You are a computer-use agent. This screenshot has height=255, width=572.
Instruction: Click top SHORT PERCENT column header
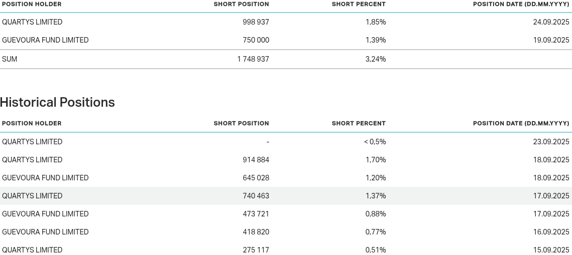tap(359, 4)
